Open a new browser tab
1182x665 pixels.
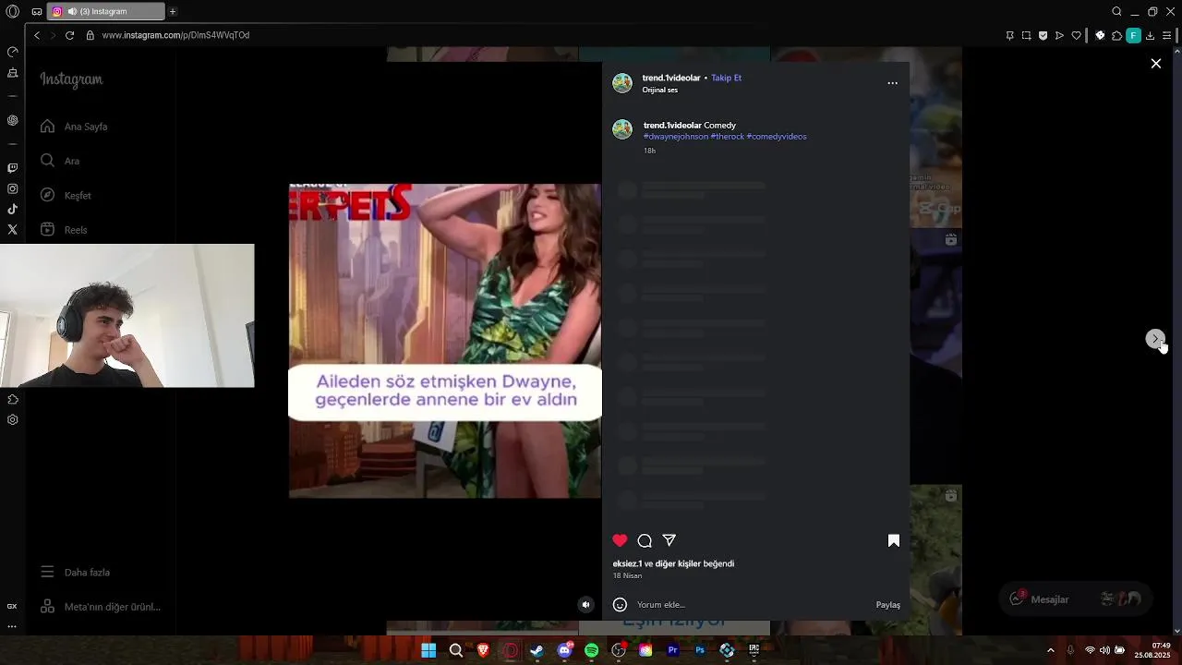[173, 12]
